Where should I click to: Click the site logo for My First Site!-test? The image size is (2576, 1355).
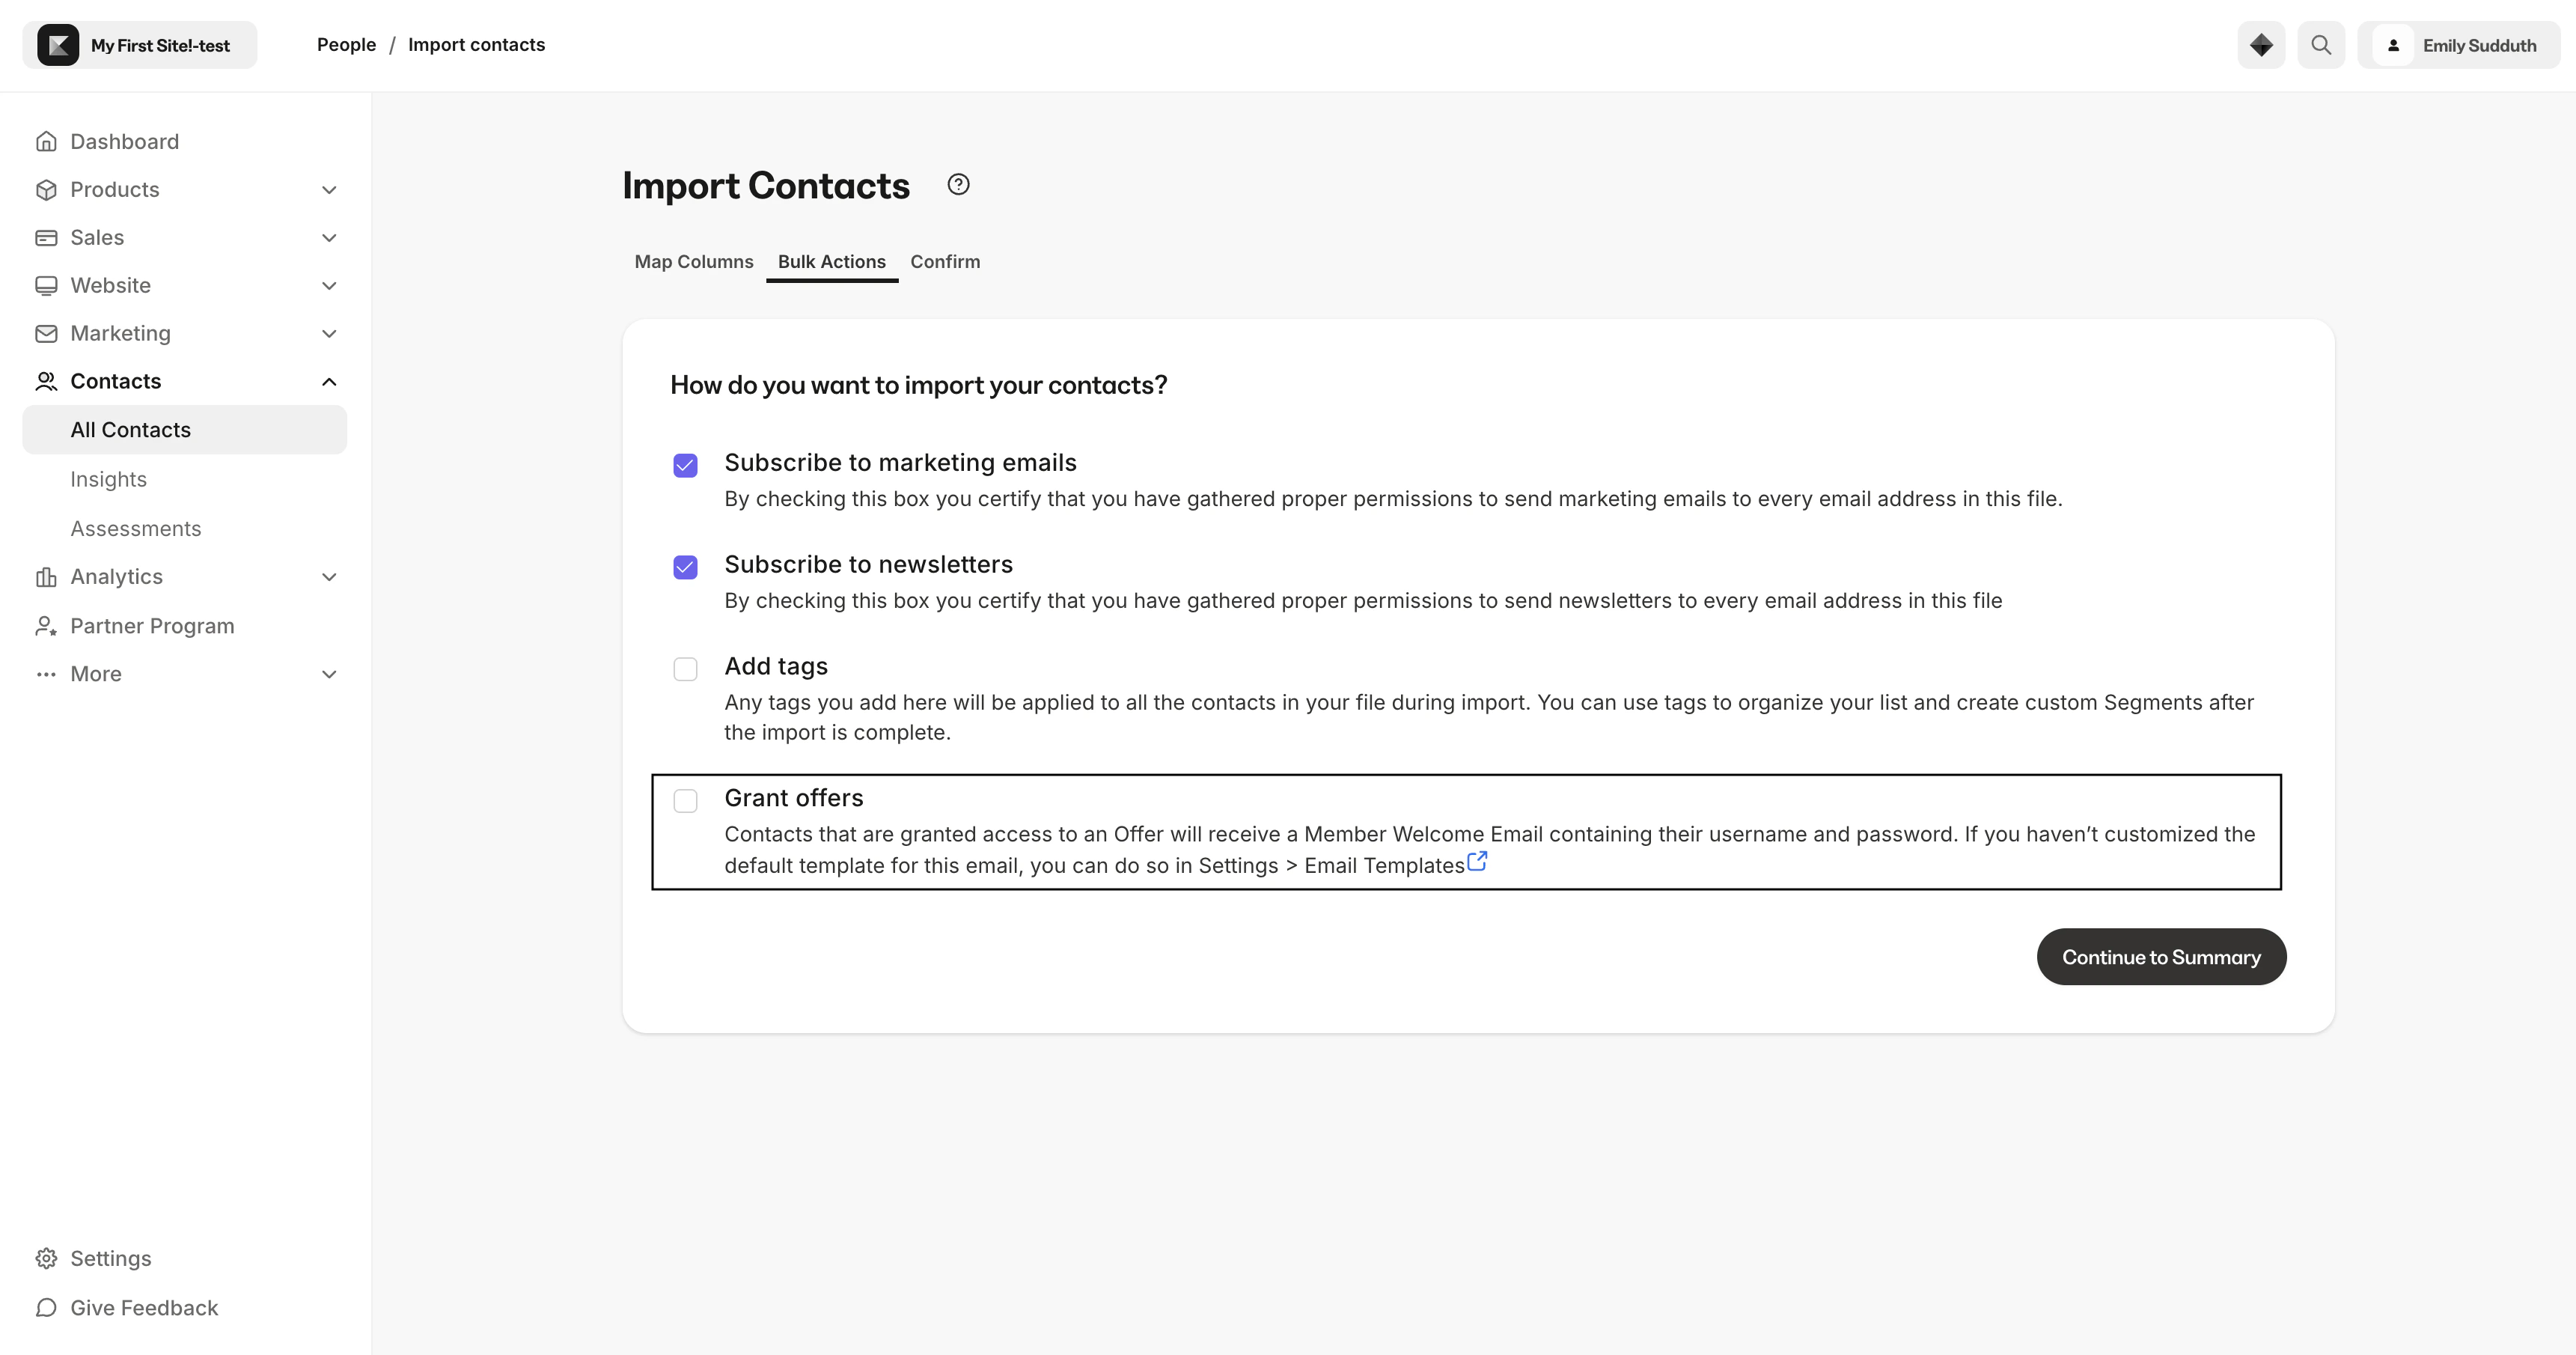click(58, 44)
